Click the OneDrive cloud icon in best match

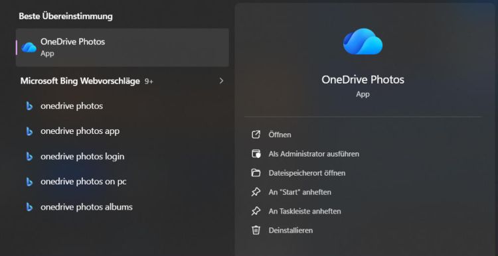click(29, 48)
